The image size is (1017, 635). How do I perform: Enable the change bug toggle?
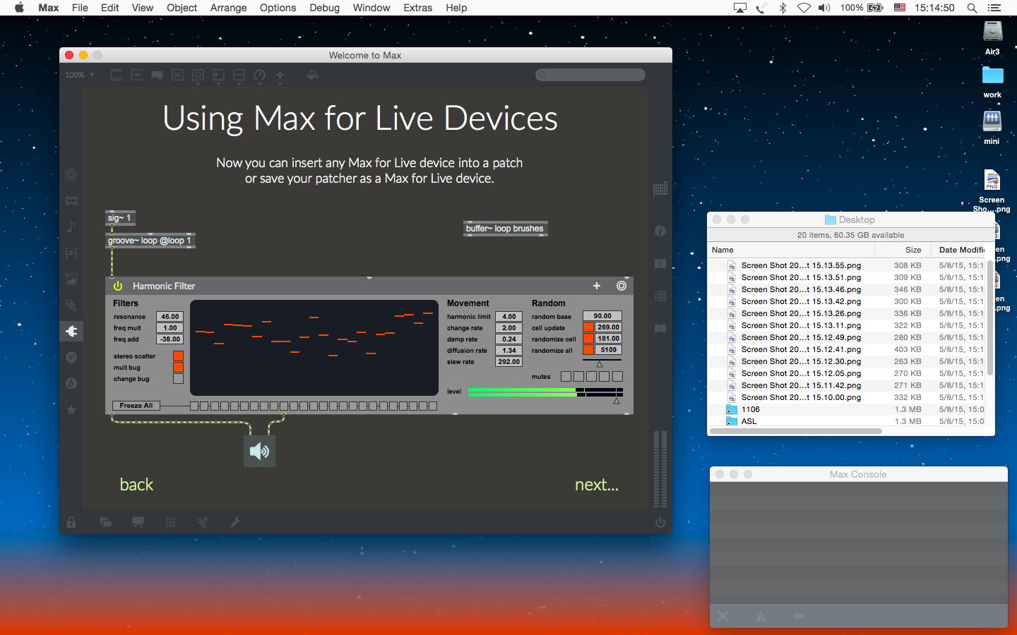[178, 379]
